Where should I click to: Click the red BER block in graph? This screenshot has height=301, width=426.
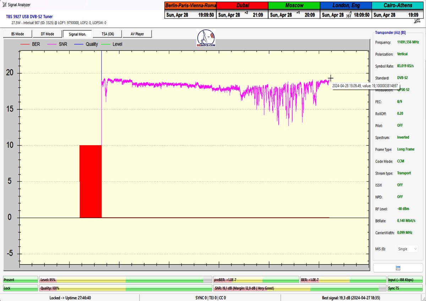(91, 181)
